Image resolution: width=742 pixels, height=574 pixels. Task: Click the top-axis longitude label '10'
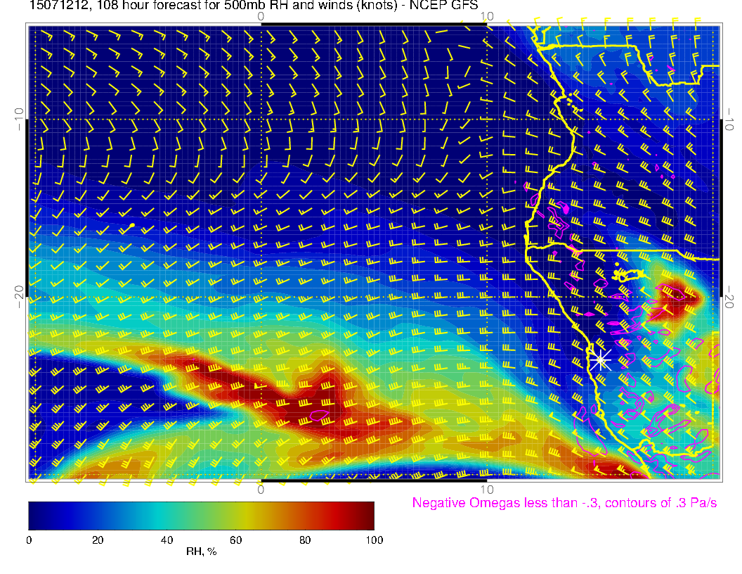click(487, 17)
